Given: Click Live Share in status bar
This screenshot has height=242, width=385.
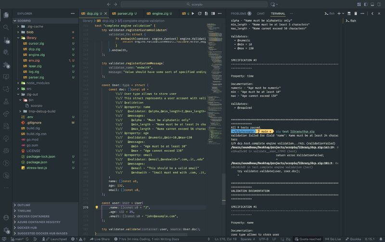Looking at the screenshot, I should tap(100, 239).
